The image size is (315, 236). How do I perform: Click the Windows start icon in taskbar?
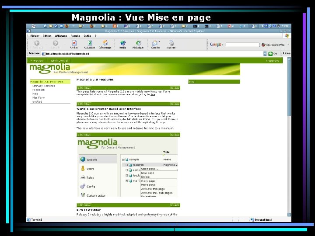pyautogui.click(x=34, y=26)
